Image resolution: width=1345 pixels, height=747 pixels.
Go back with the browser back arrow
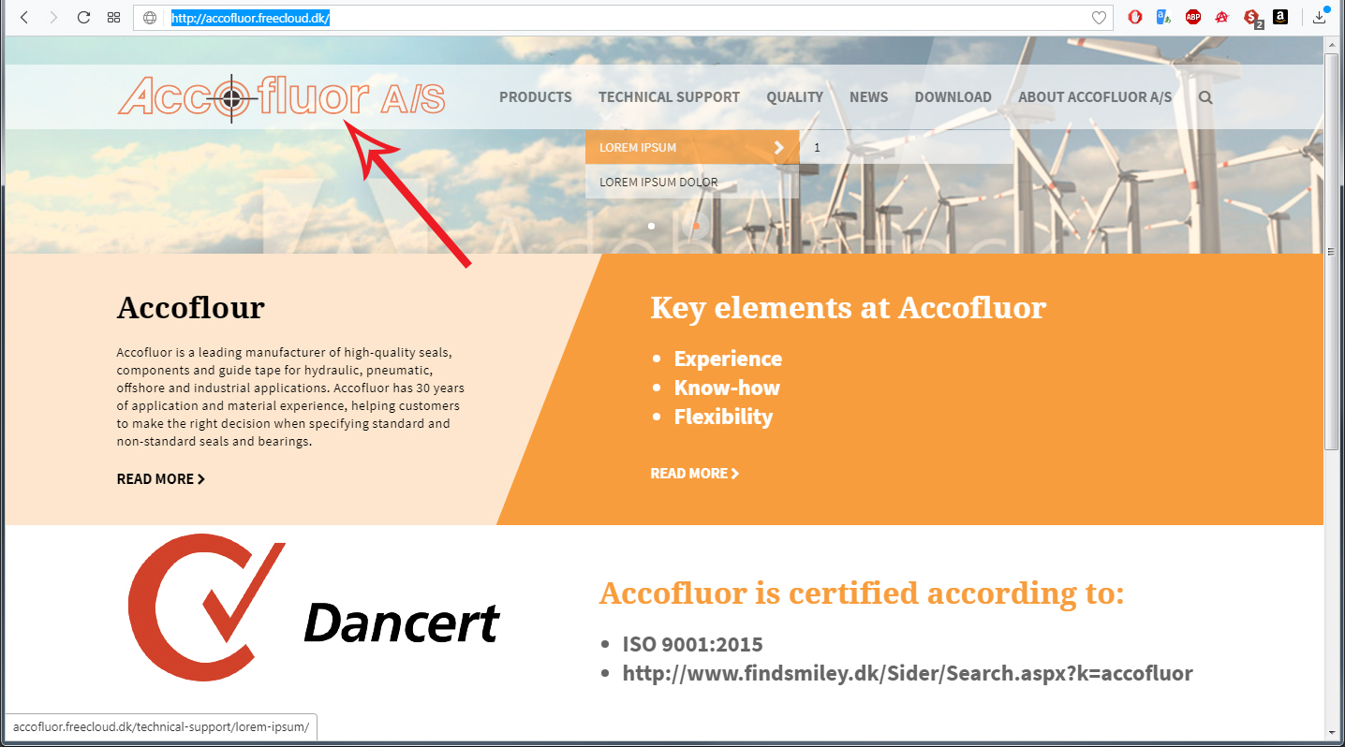click(24, 17)
